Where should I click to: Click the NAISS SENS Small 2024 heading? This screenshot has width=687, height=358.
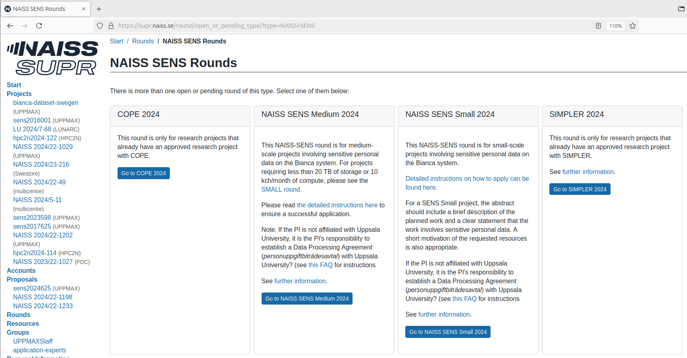pos(450,114)
